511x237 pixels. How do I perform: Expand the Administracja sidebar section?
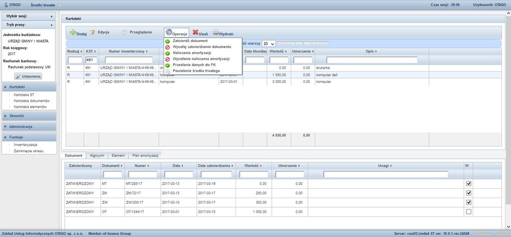coord(28,127)
